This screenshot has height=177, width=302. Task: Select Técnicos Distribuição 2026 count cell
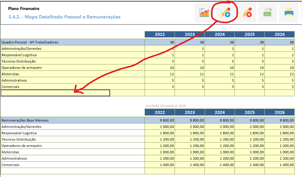tap(280, 61)
